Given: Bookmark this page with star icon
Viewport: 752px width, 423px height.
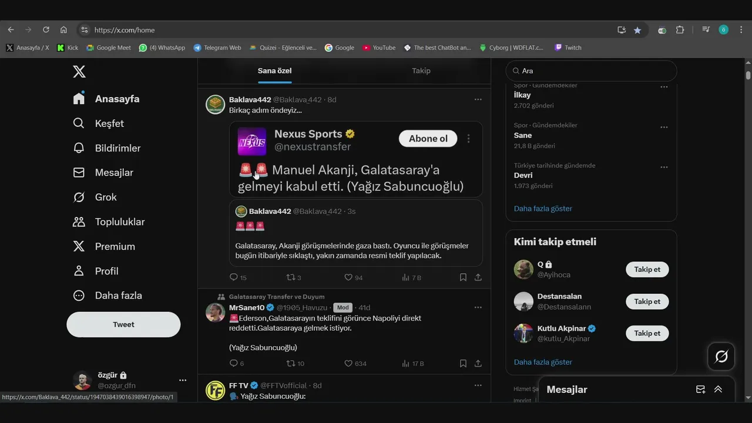Looking at the screenshot, I should pyautogui.click(x=637, y=30).
